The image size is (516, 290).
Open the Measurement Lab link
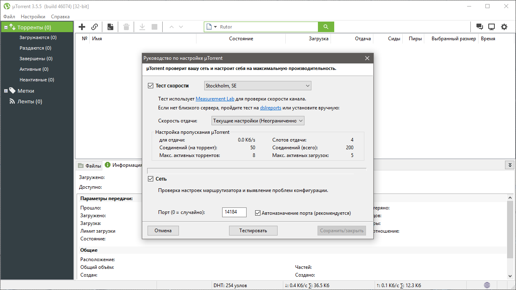(x=214, y=99)
